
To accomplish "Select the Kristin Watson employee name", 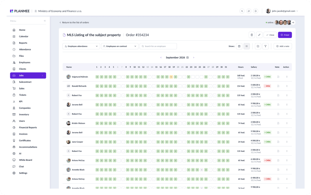I will (78, 123).
